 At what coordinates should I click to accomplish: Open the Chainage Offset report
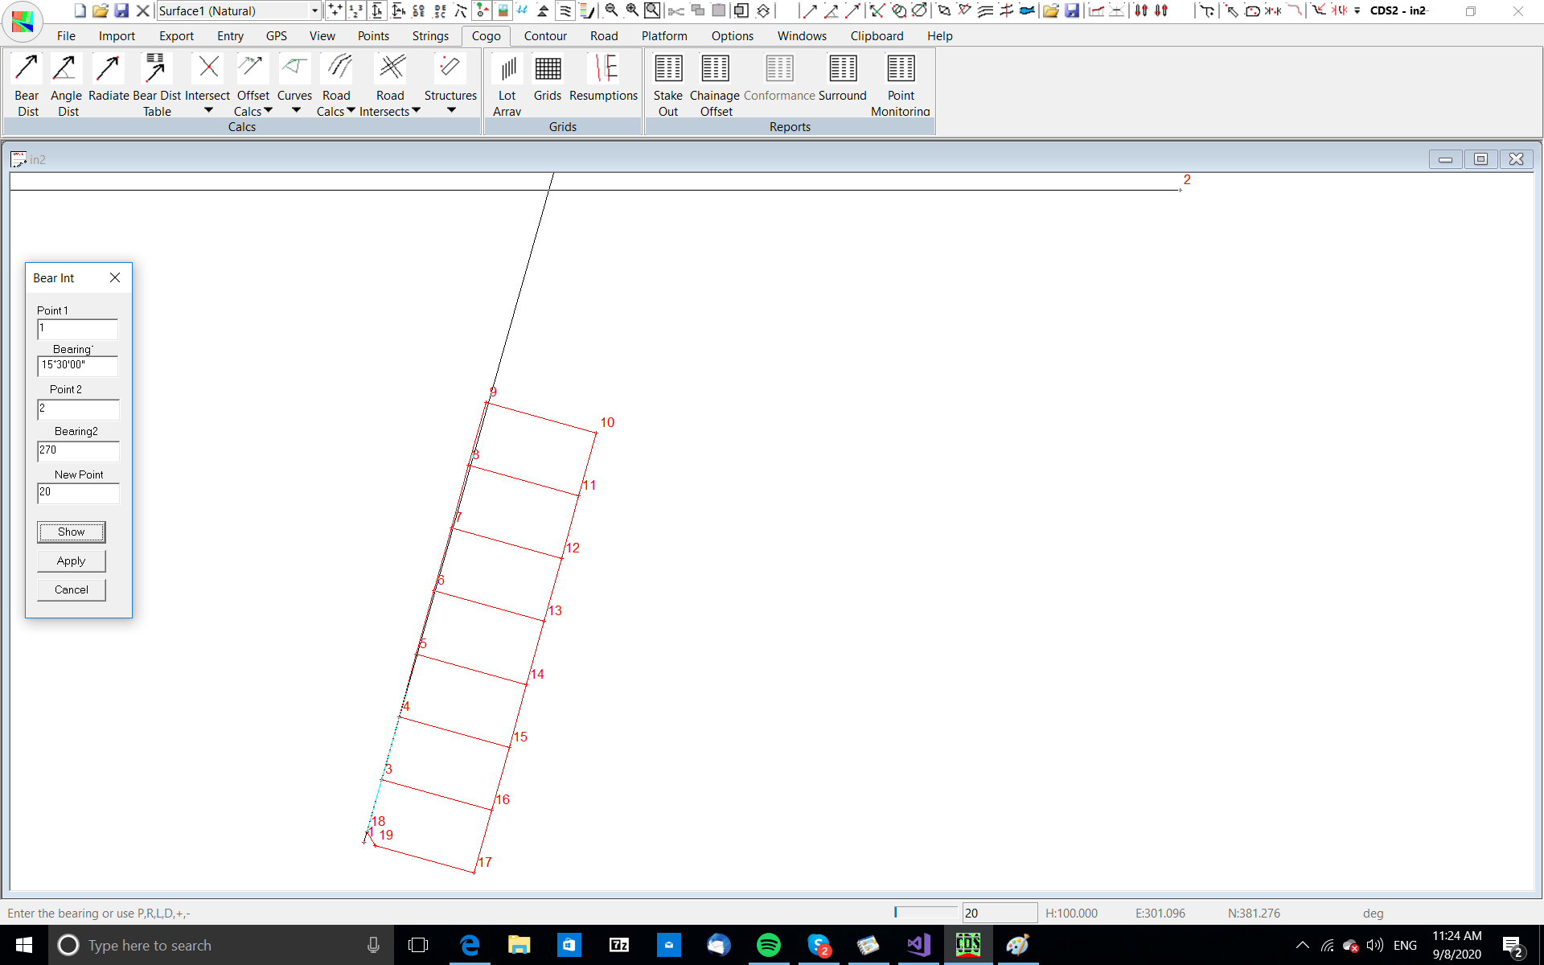(714, 69)
